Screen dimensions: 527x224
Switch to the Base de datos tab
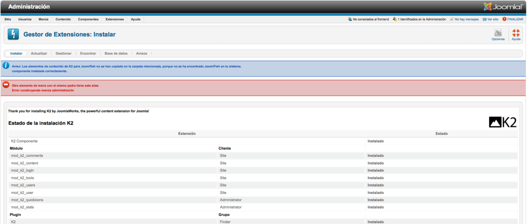[x=116, y=54]
